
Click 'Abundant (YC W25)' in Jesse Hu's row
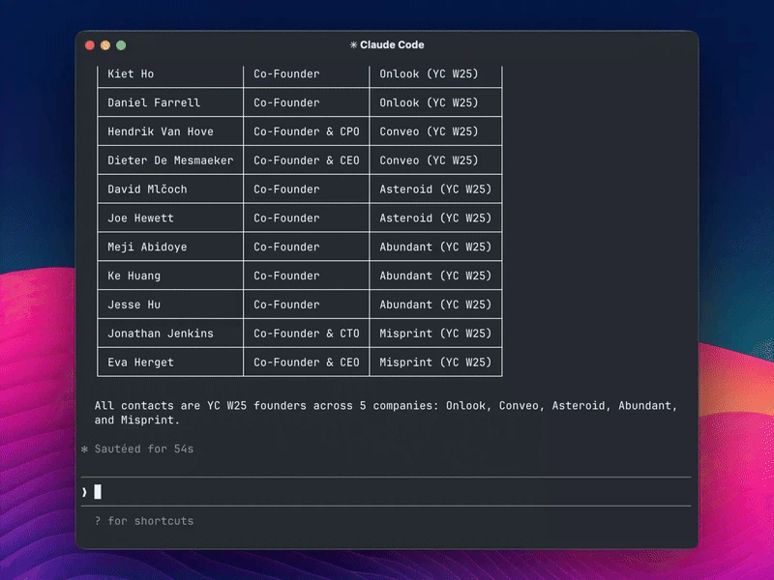tap(435, 304)
